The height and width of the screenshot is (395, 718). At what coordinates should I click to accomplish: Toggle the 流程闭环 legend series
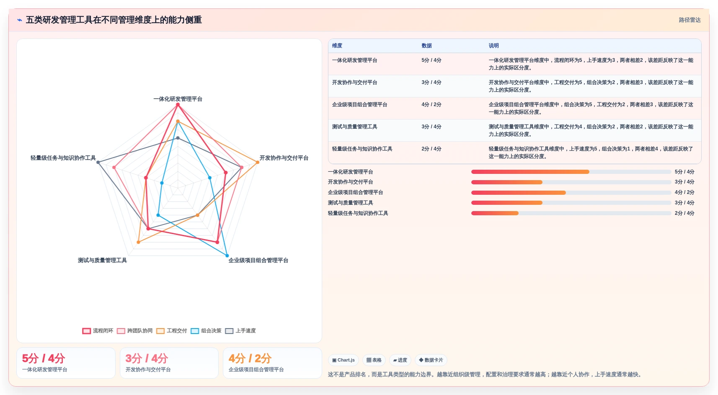[x=98, y=331]
